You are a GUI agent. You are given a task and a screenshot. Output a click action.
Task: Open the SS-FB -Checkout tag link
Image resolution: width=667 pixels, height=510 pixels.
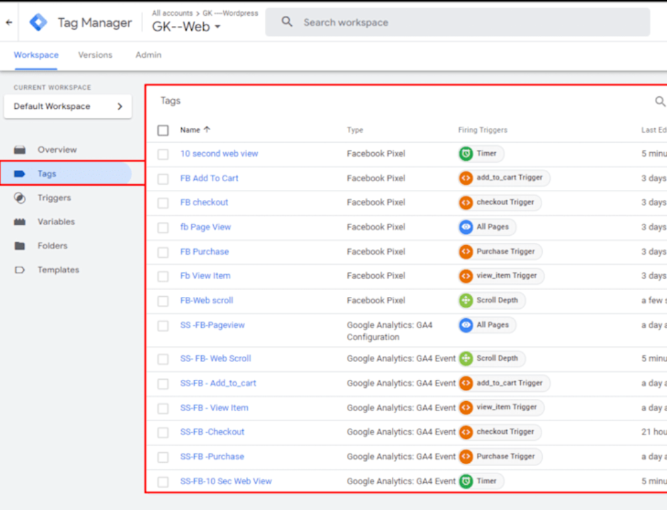tap(212, 432)
